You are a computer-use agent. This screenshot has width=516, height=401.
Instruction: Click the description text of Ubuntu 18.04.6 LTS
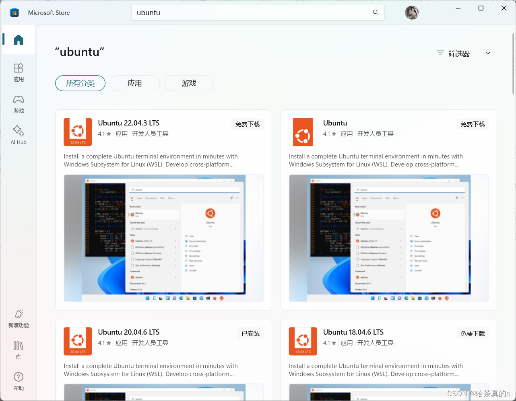pos(376,370)
